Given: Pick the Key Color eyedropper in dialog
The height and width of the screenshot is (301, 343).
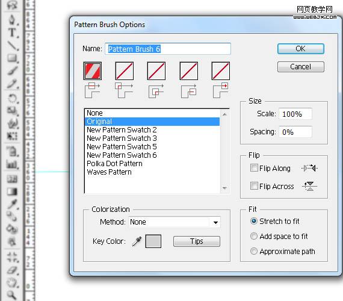Looking at the screenshot, I should 137,241.
